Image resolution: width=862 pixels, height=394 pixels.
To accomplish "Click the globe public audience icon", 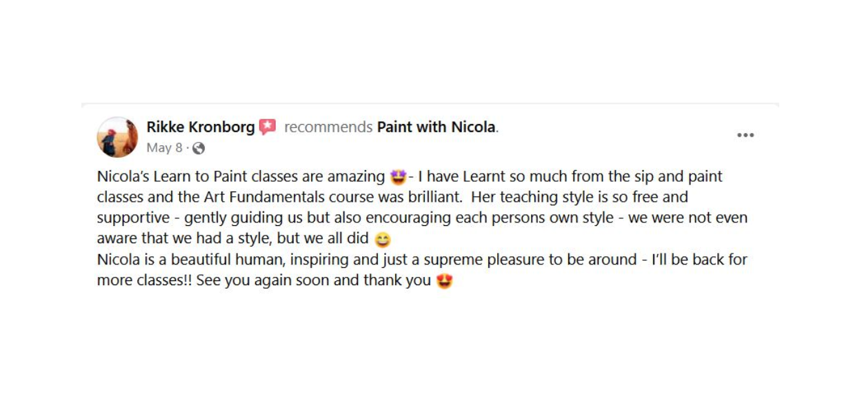I will pyautogui.click(x=199, y=148).
